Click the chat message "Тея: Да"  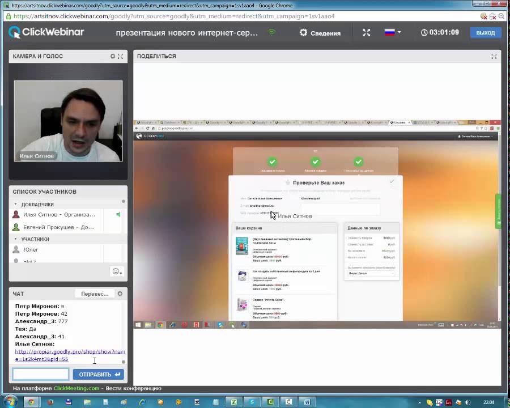click(x=25, y=329)
